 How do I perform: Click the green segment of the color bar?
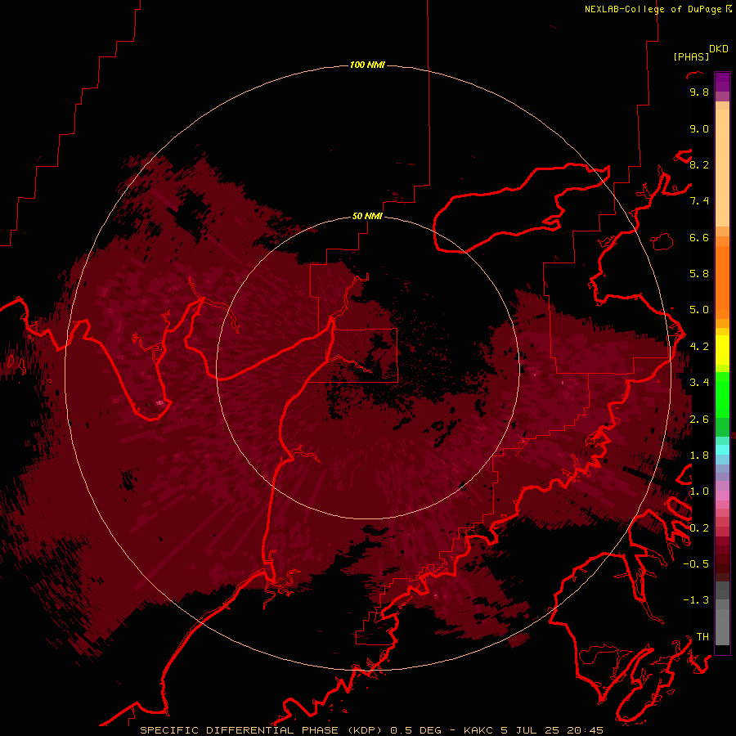coord(722,395)
